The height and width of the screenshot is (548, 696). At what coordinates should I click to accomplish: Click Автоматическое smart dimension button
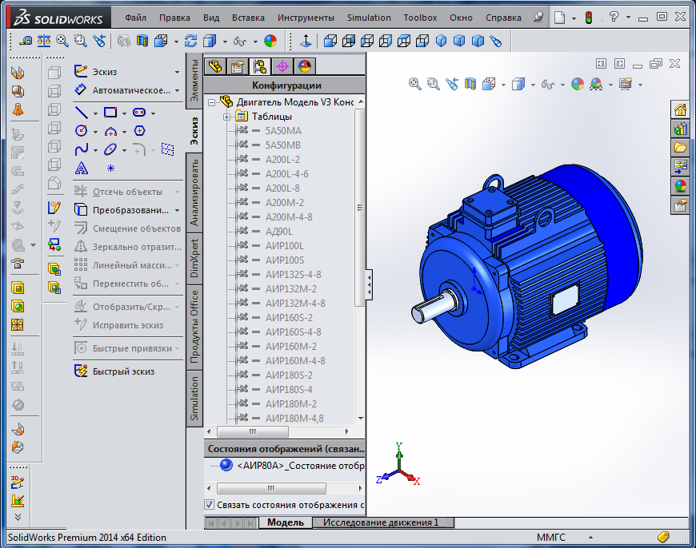tap(122, 90)
